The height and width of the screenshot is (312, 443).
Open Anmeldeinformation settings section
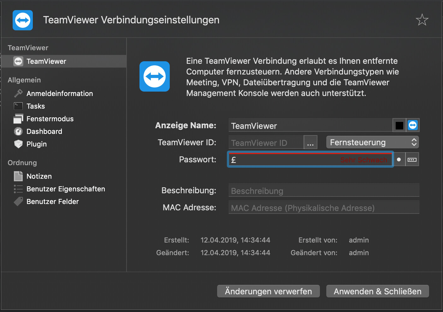[59, 93]
